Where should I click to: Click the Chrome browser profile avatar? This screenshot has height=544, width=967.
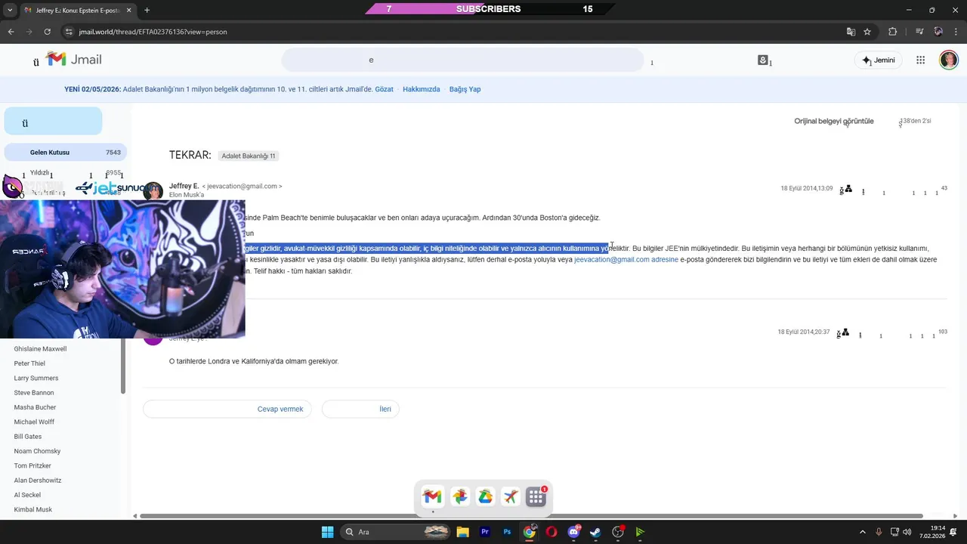(x=938, y=32)
